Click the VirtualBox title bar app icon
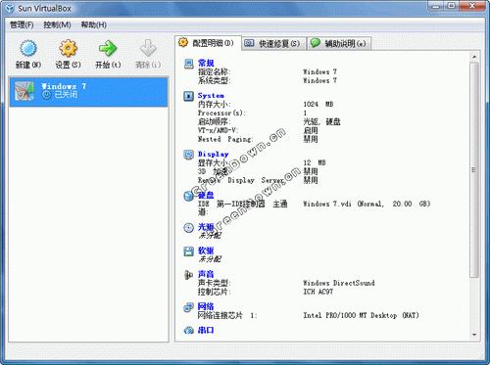Image resolution: width=490 pixels, height=365 pixels. click(x=10, y=9)
